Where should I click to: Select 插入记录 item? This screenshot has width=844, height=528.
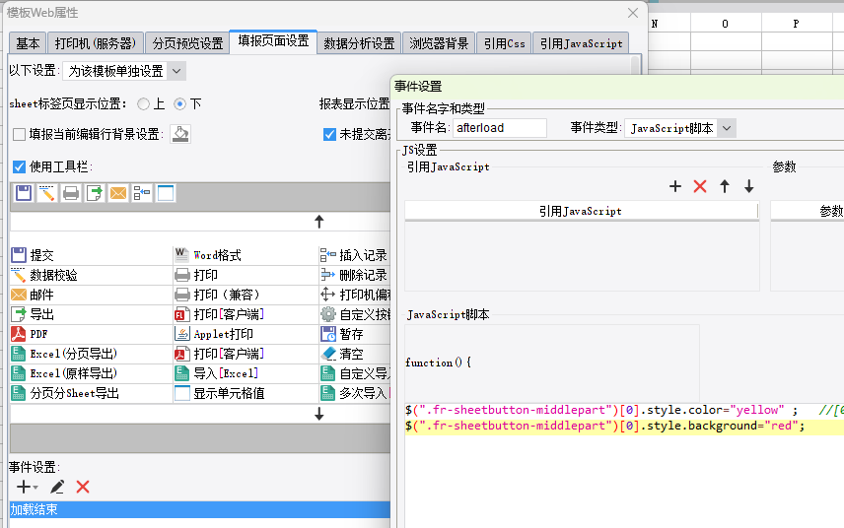point(355,255)
